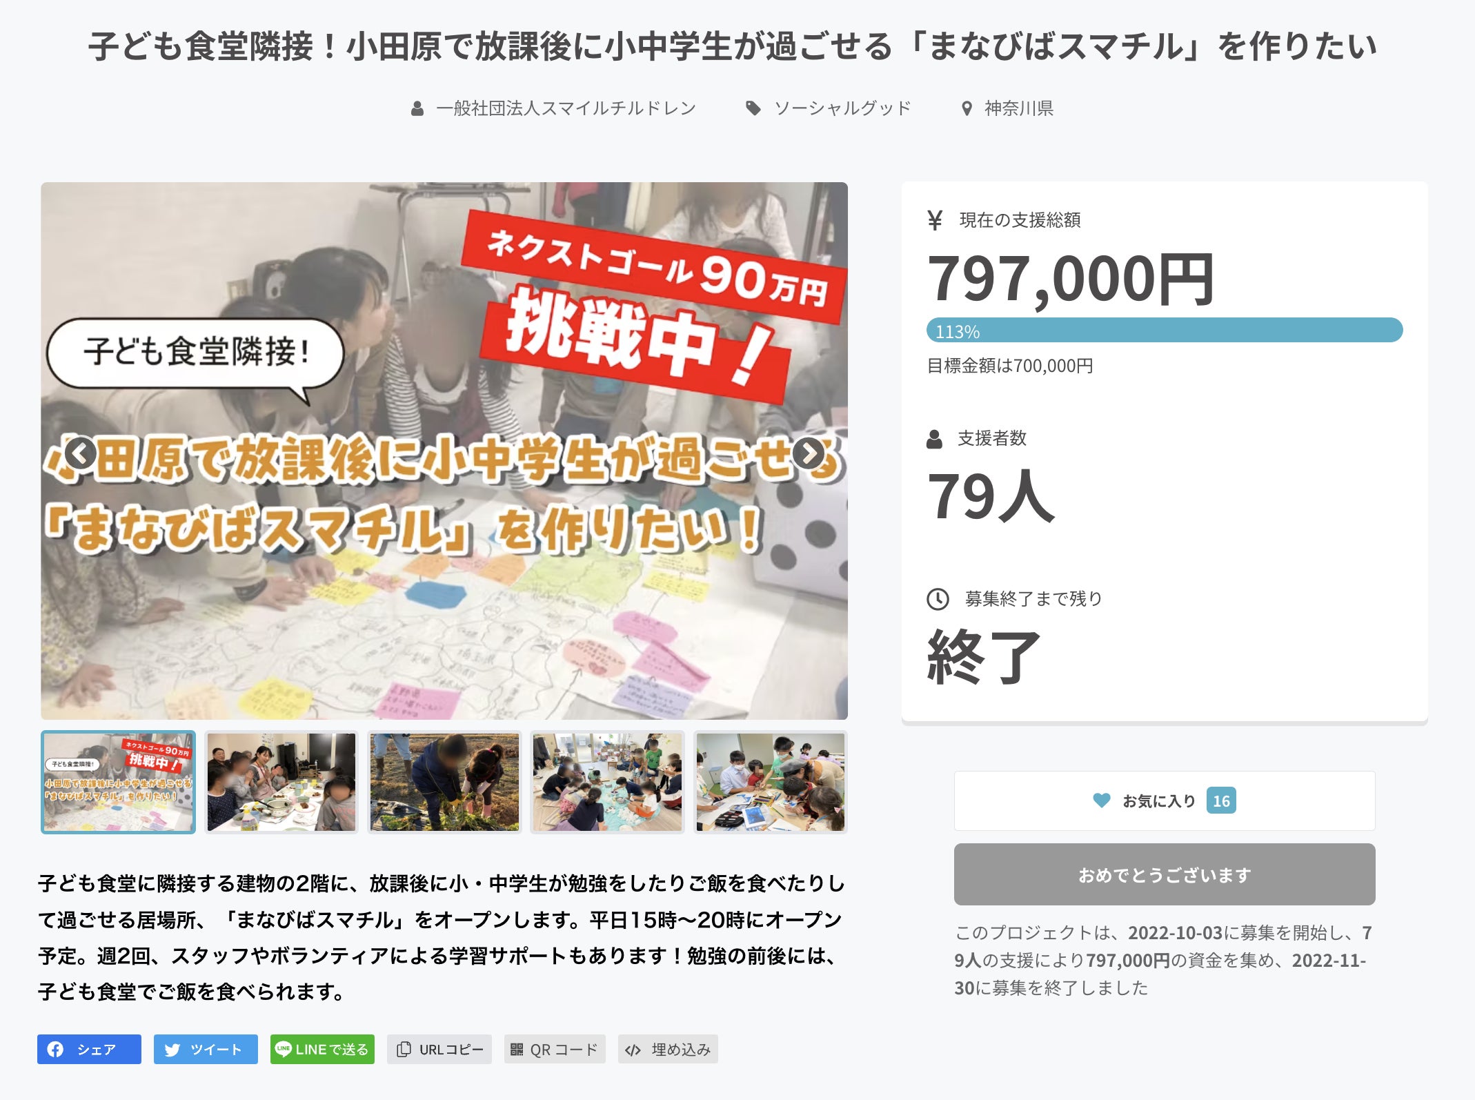Click the ソーシャルグッド category tag
The height and width of the screenshot is (1100, 1475).
click(842, 108)
